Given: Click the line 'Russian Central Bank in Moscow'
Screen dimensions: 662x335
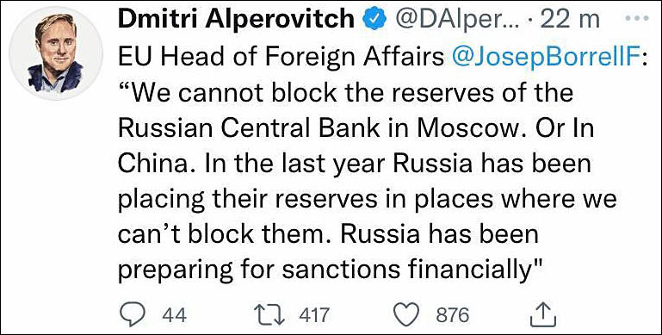Looking at the screenshot, I should [356, 129].
